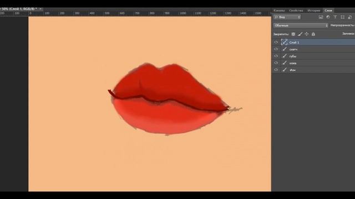Lock transparent pixels of the layer
The width and height of the screenshot is (355, 199).
[293, 34]
